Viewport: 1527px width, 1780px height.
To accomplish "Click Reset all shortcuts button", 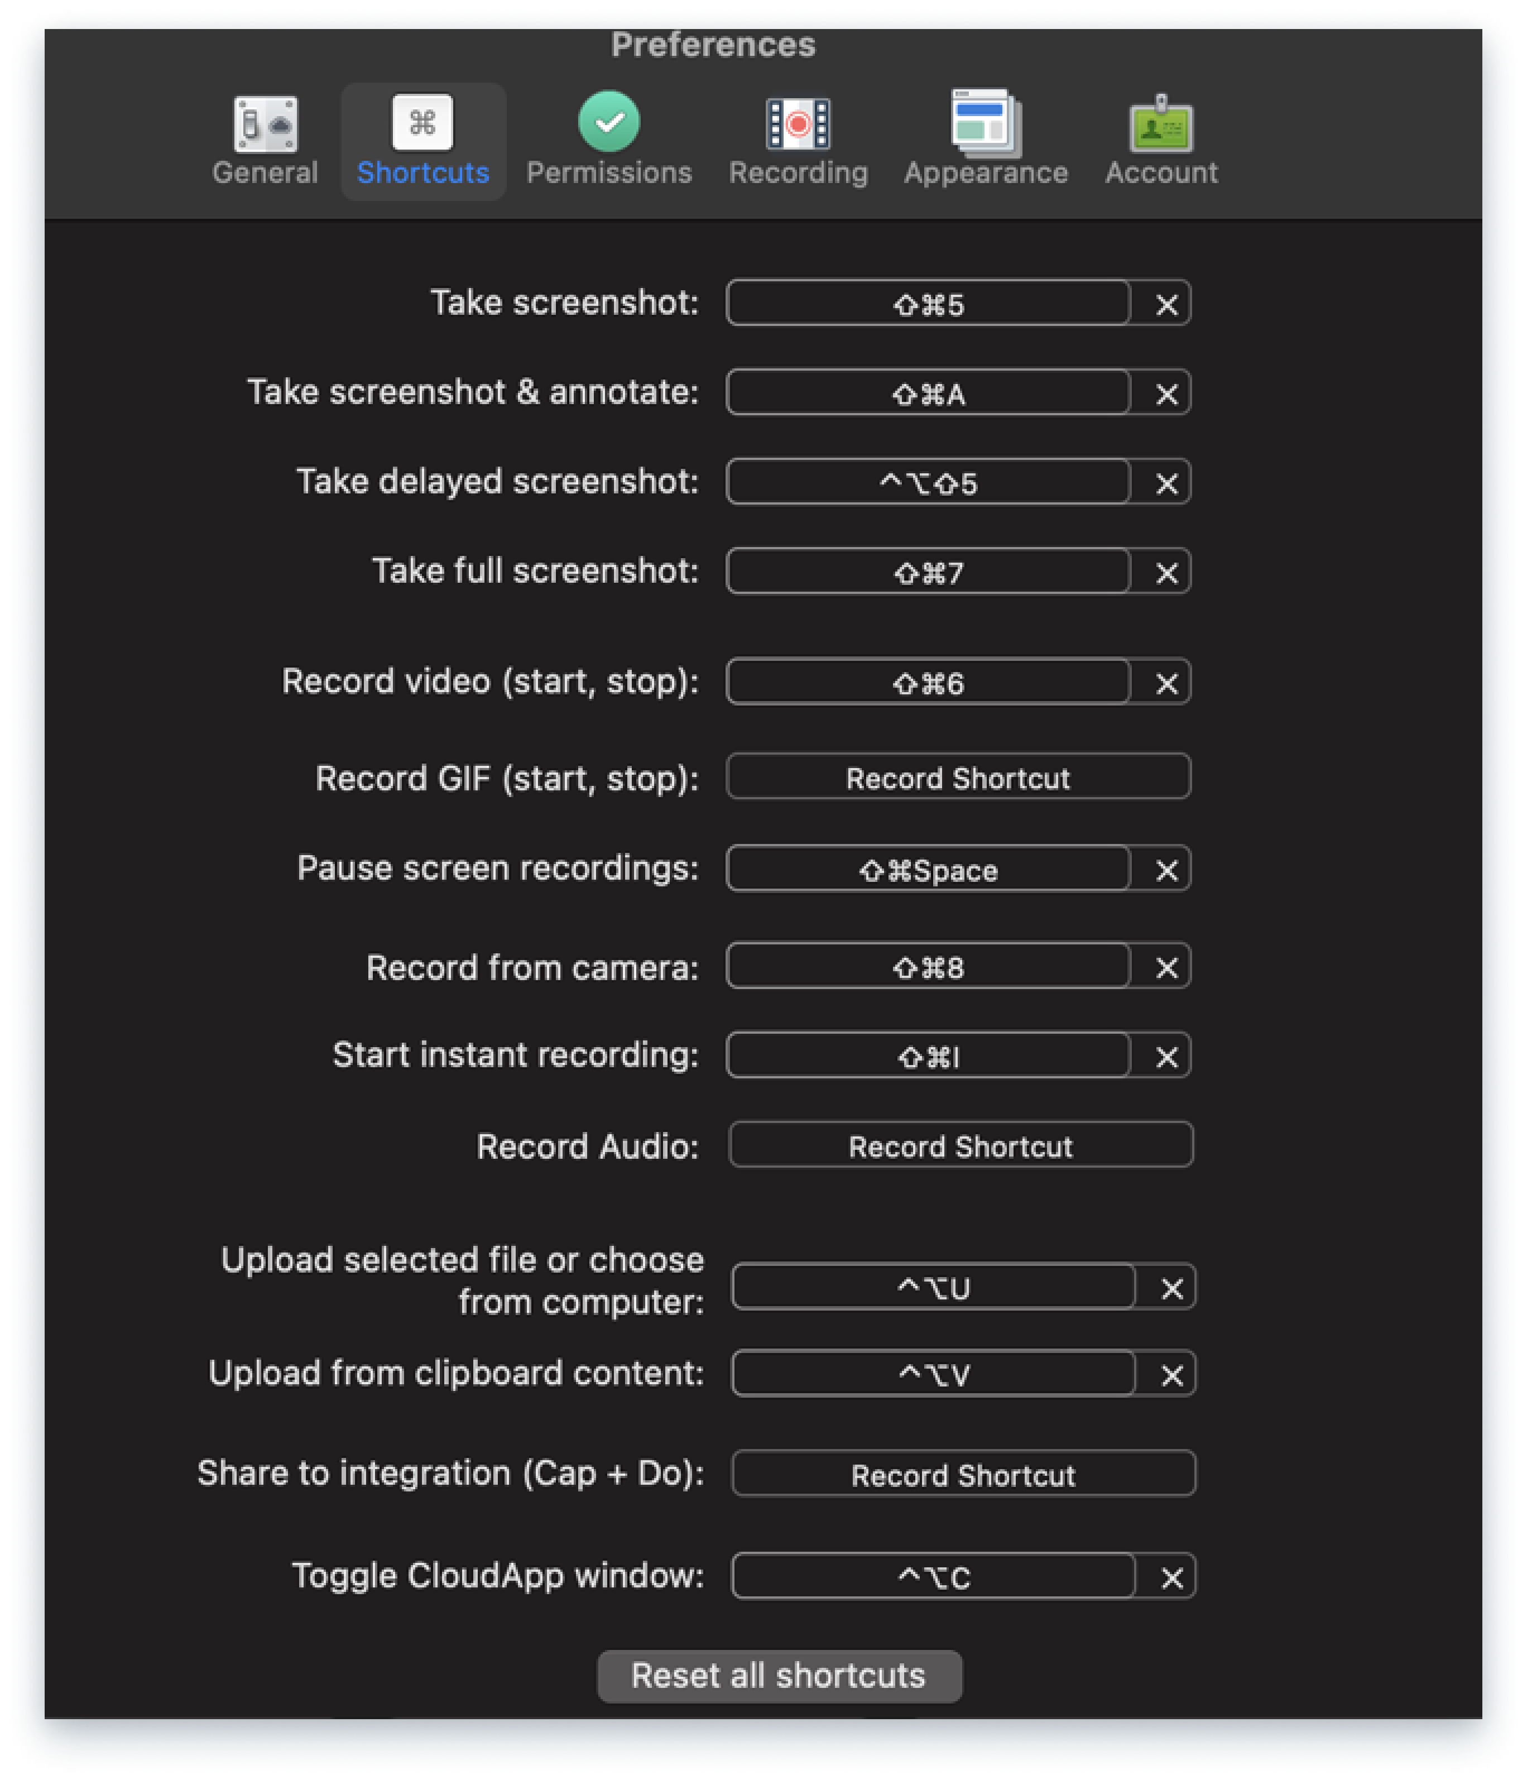I will coord(779,1675).
